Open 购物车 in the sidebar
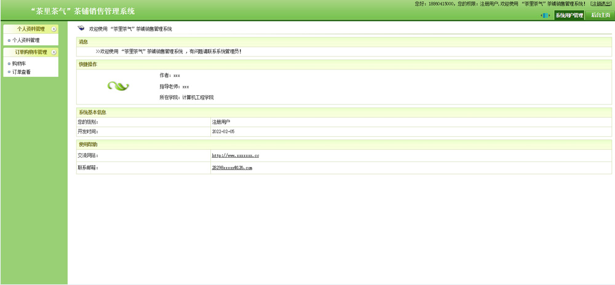This screenshot has width=615, height=285. point(19,64)
